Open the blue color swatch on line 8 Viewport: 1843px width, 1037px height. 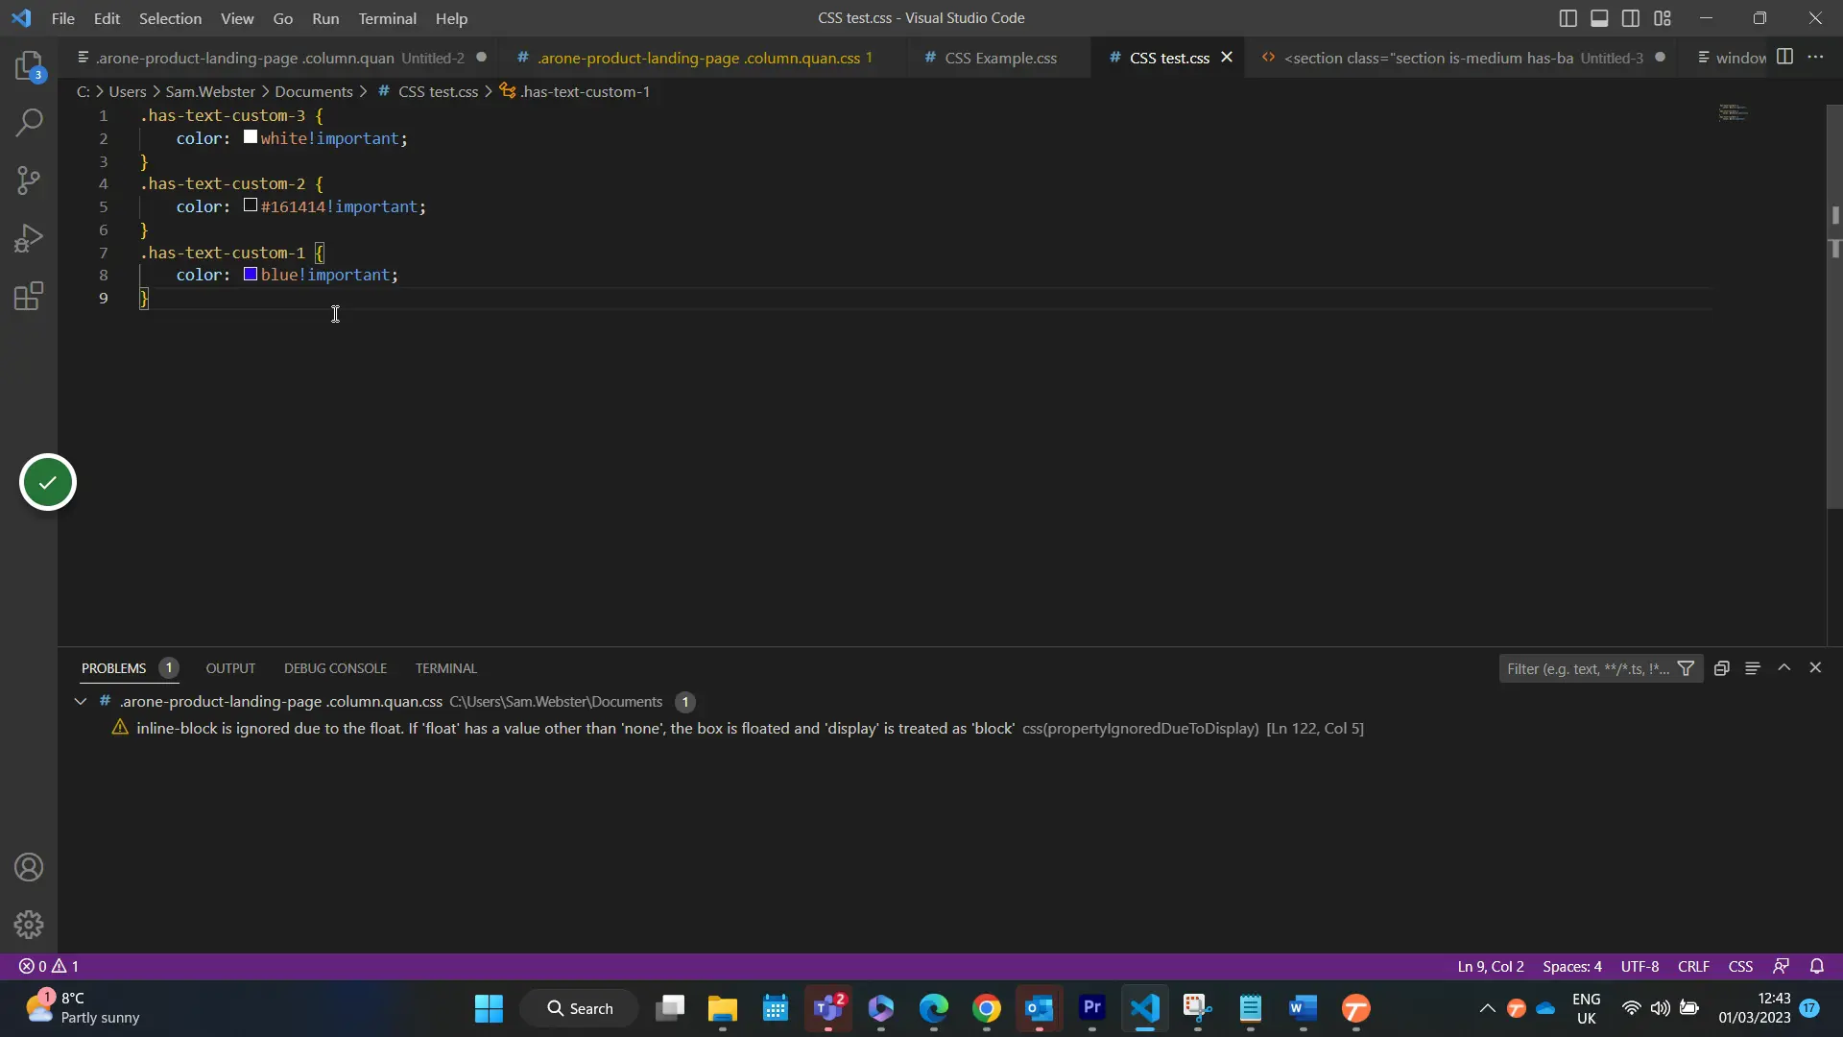251,275
